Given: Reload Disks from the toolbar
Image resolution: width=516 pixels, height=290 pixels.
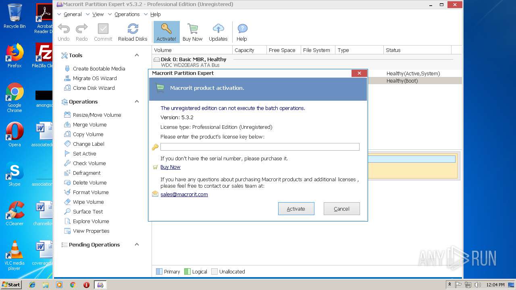Looking at the screenshot, I should coord(133,32).
